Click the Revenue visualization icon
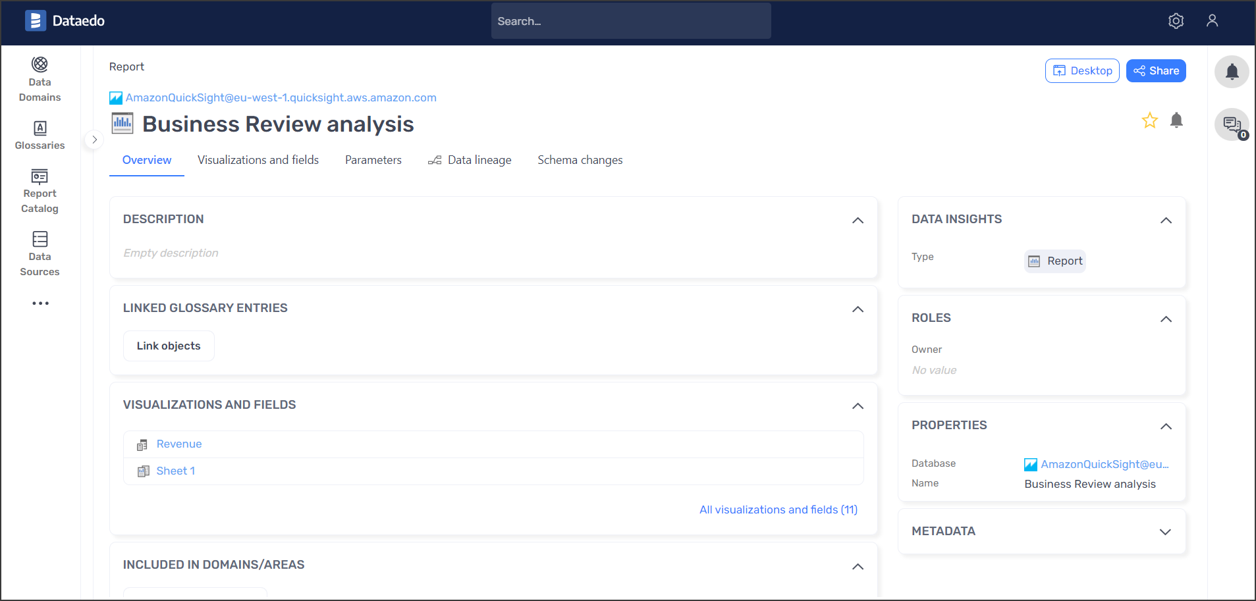 coord(142,445)
